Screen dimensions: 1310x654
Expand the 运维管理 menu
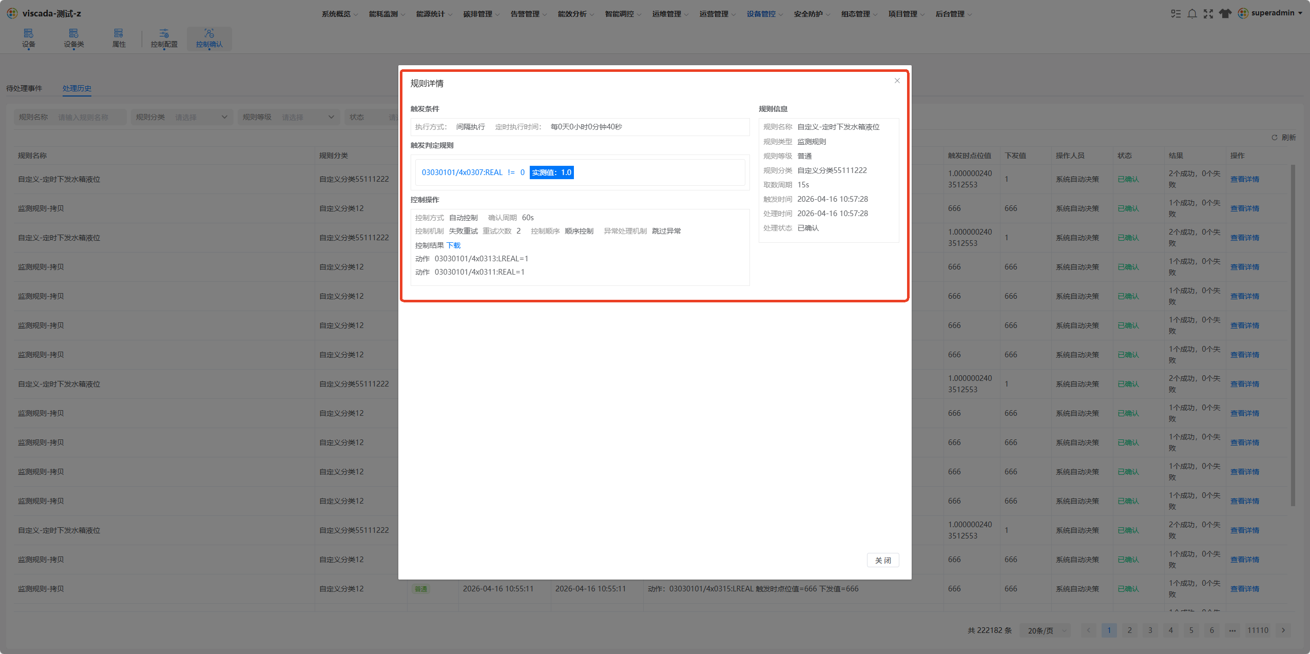670,14
